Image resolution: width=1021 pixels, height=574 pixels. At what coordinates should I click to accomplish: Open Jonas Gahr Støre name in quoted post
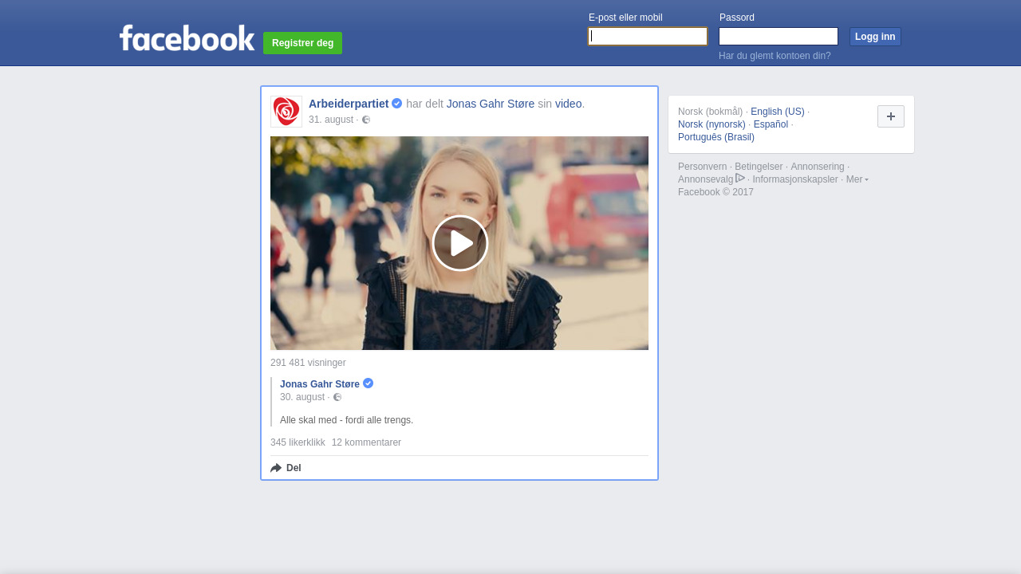coord(320,384)
